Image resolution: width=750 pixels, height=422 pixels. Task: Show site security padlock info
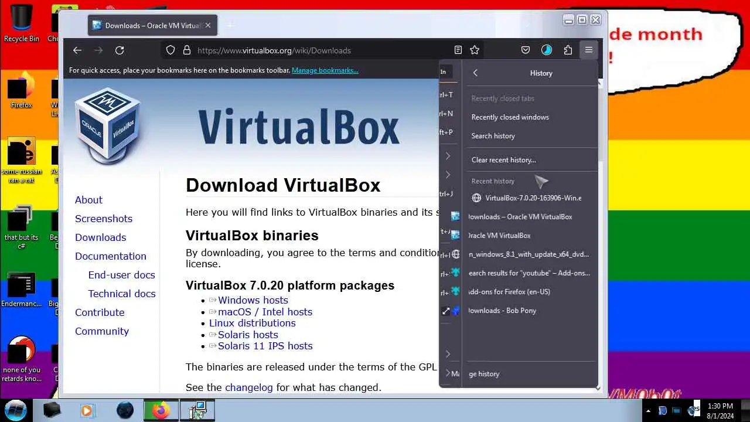(x=187, y=50)
